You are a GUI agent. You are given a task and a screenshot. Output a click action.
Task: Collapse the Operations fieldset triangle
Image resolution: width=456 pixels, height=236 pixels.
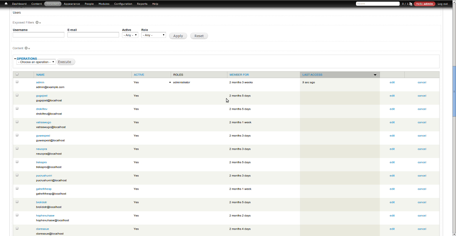coord(15,59)
